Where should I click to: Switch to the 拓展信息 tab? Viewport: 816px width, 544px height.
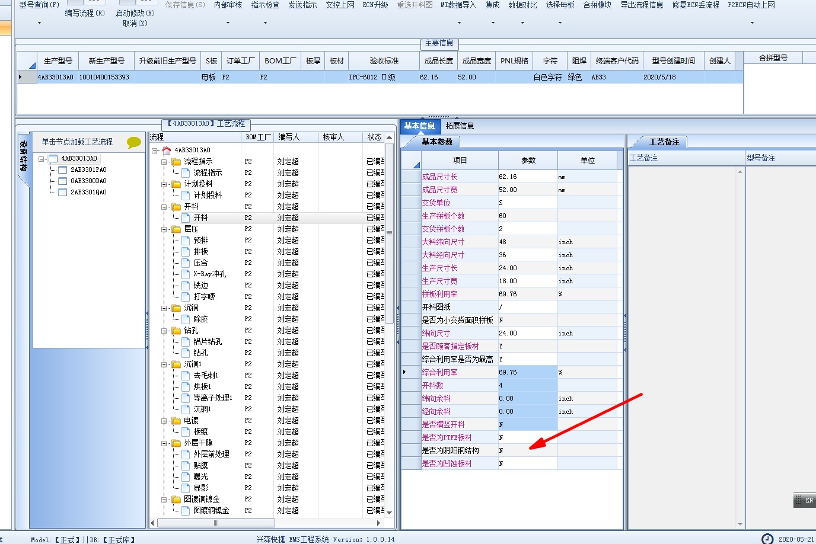[x=460, y=126]
